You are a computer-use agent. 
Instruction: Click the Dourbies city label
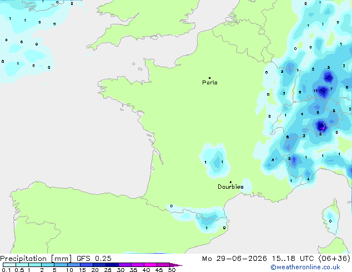click(230, 187)
